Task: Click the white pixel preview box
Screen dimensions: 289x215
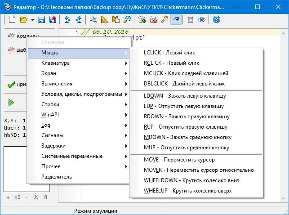Action: tap(15, 169)
